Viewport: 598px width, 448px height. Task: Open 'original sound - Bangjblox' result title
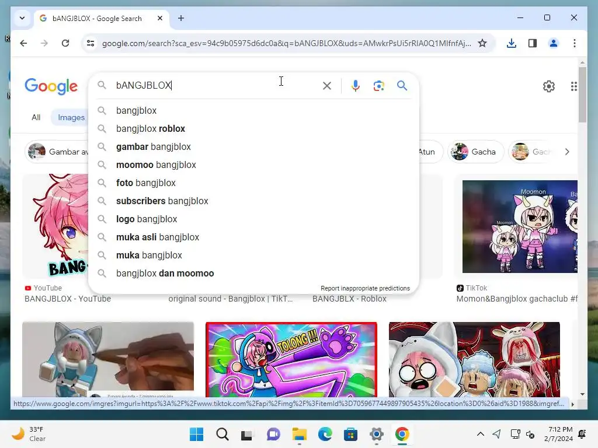(230, 299)
